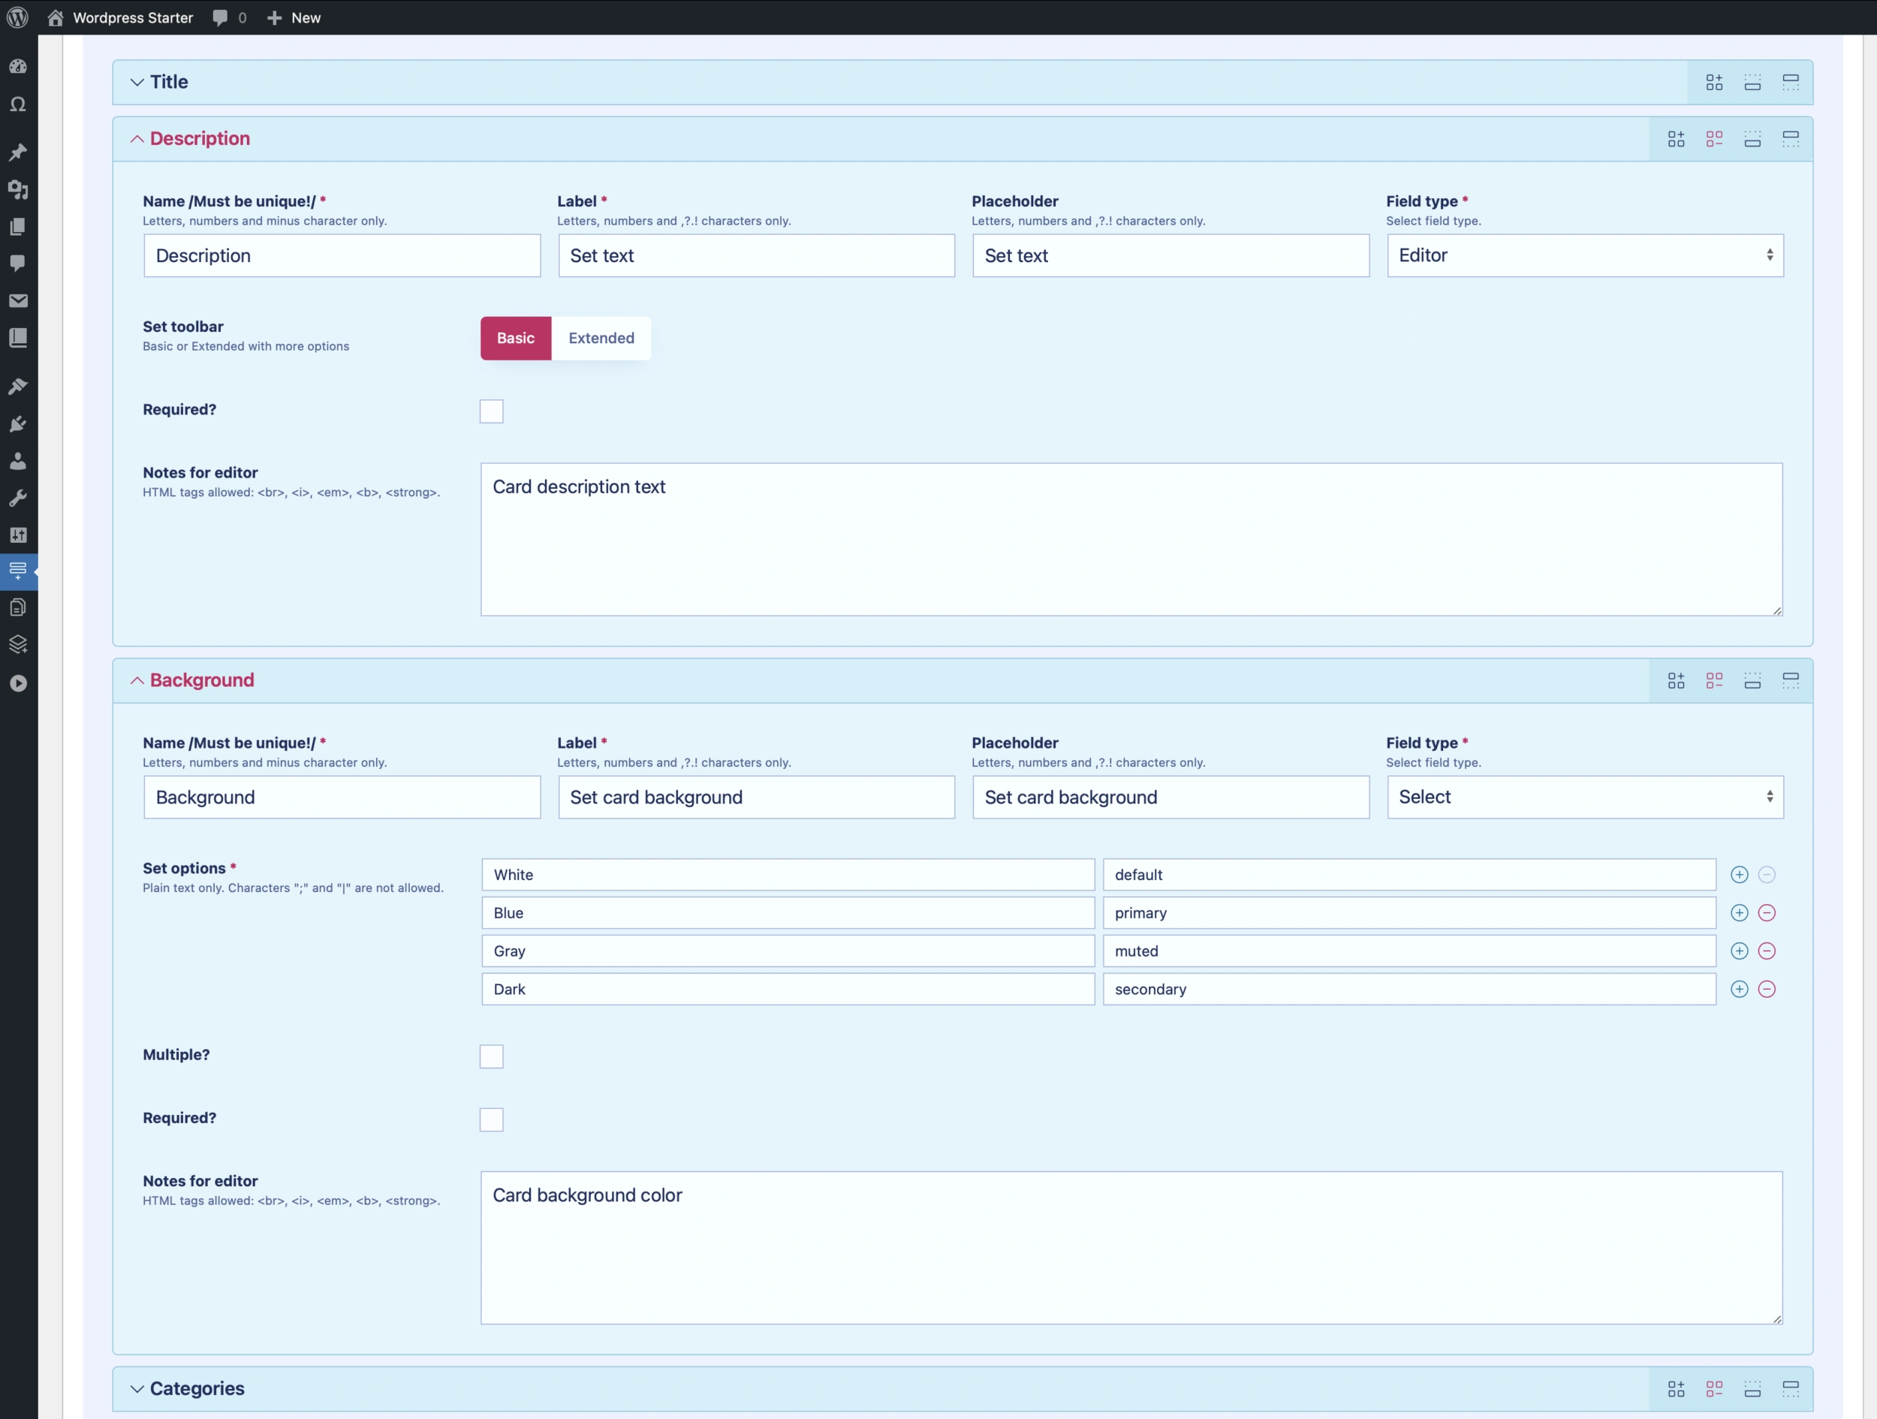1877x1419 pixels.
Task: Click the option value field 'primary'
Action: [1409, 912]
